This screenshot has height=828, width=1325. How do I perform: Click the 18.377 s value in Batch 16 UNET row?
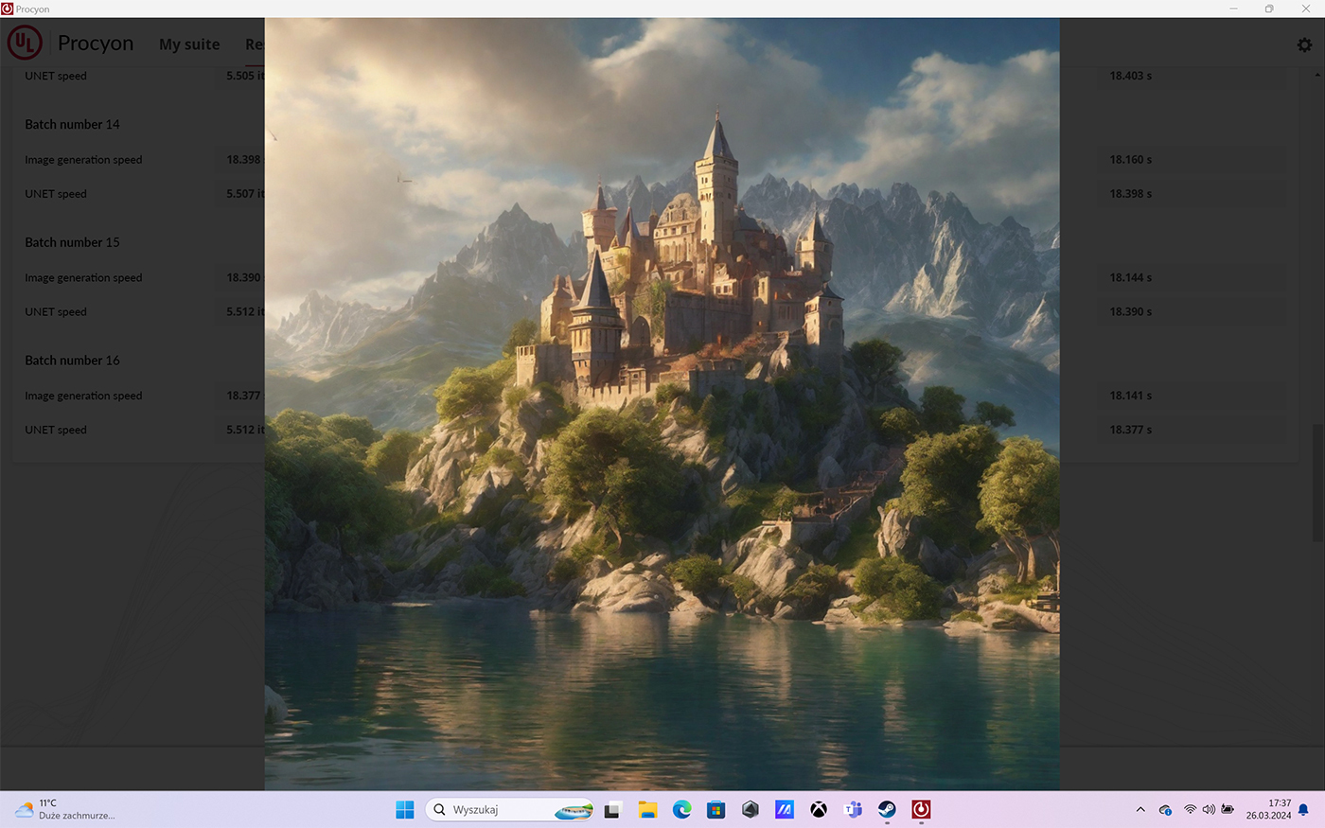click(1131, 430)
